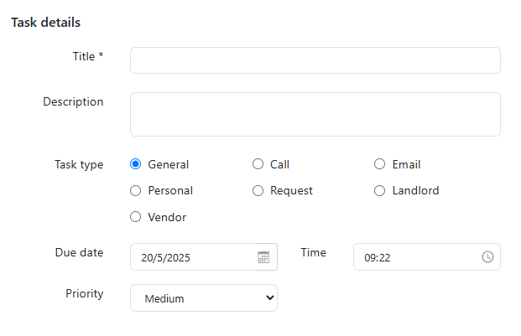Click the Priority dropdown chevron arrow
This screenshot has height=336, width=521.
pos(270,297)
